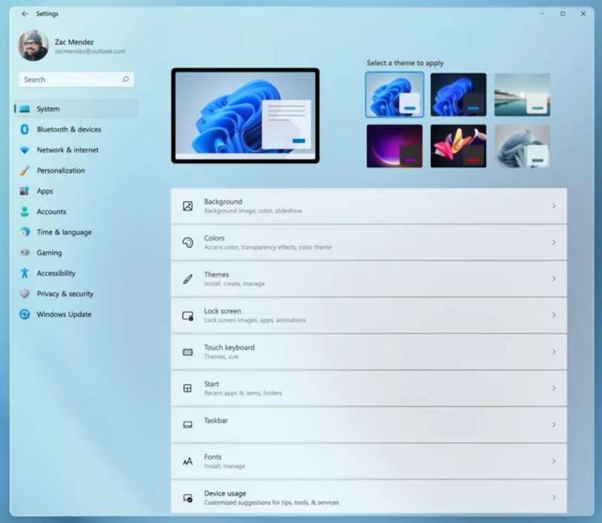The image size is (602, 523).
Task: Apply the dark blue bloom theme
Action: [458, 95]
